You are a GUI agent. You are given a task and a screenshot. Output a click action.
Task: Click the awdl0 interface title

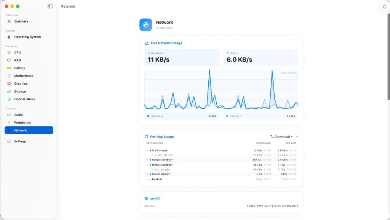[x=155, y=198]
